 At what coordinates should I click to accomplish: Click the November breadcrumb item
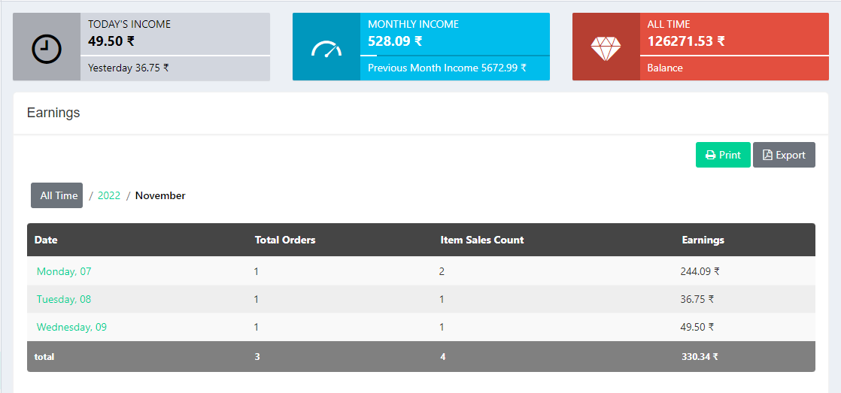160,195
